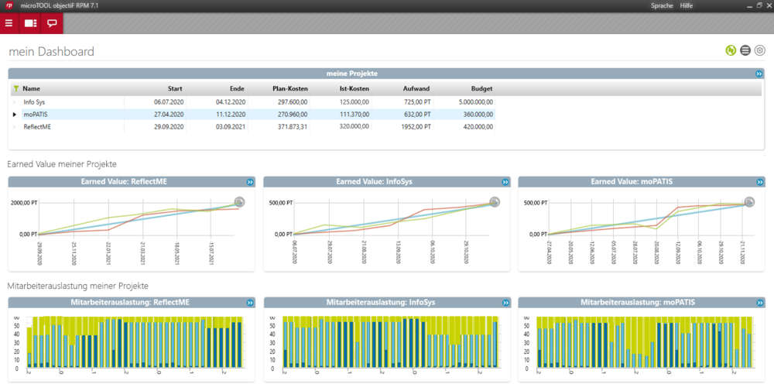Open the speech bubble comments icon

[52, 23]
